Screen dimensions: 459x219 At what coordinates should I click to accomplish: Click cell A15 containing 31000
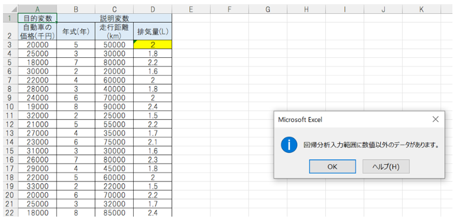click(x=38, y=151)
